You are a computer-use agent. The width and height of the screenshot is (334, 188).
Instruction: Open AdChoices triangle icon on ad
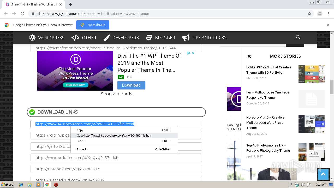click(x=189, y=53)
